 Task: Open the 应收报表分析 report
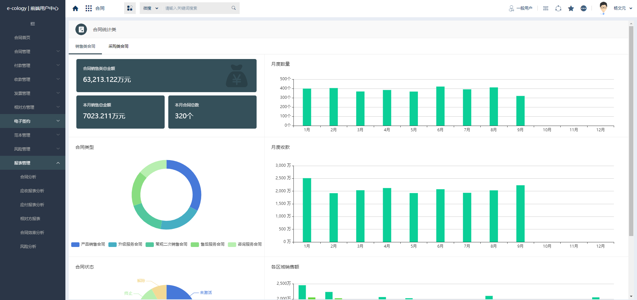point(33,191)
